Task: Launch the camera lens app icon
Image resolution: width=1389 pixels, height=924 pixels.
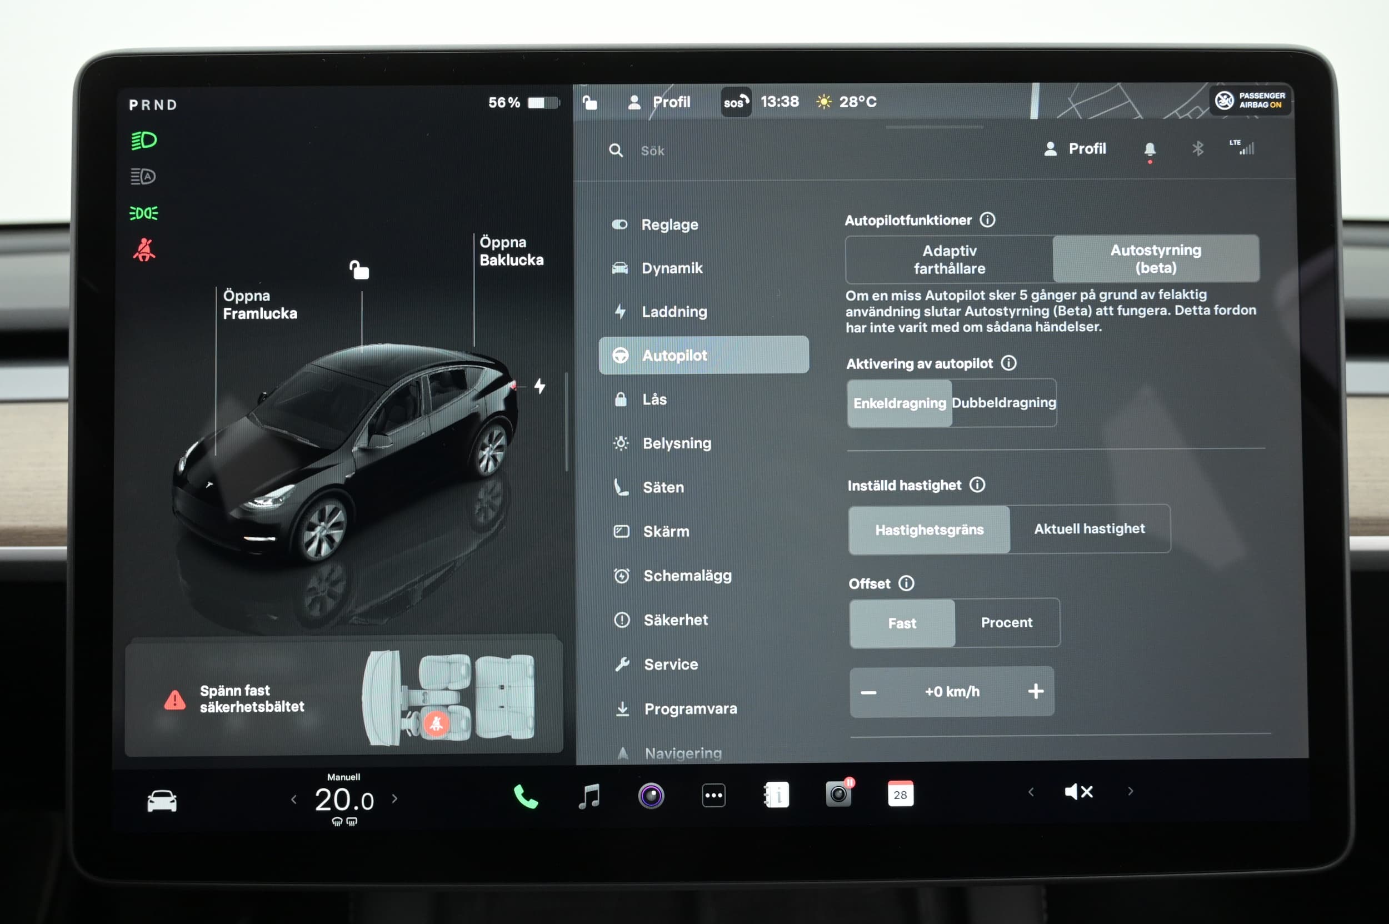Action: [x=651, y=796]
